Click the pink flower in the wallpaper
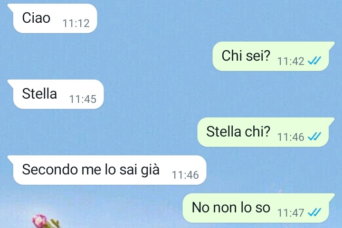This screenshot has height=228, width=342. (40, 220)
